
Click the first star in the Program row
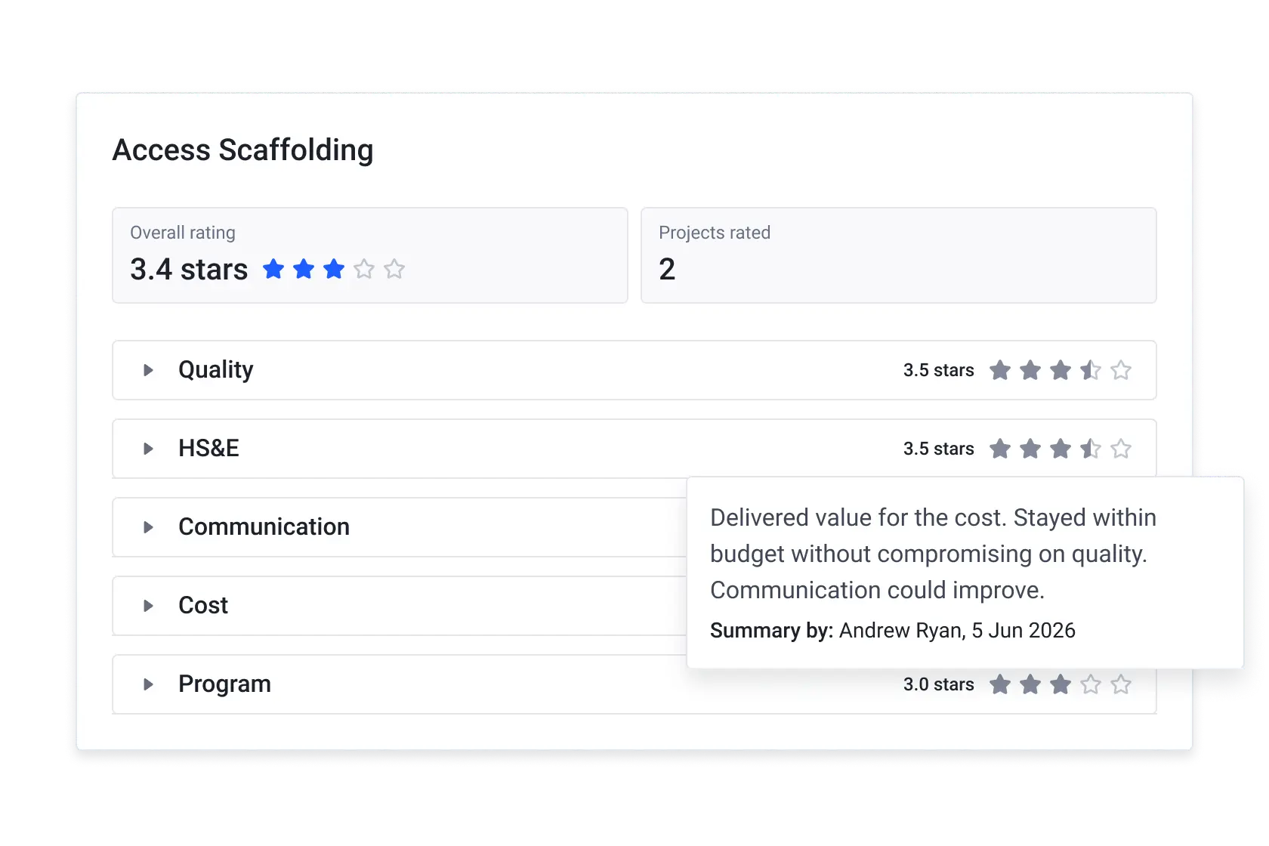tap(1000, 684)
